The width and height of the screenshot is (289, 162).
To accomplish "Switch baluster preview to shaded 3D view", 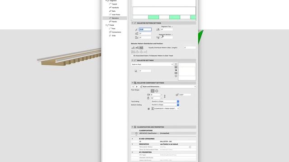I will click(x=176, y=70).
